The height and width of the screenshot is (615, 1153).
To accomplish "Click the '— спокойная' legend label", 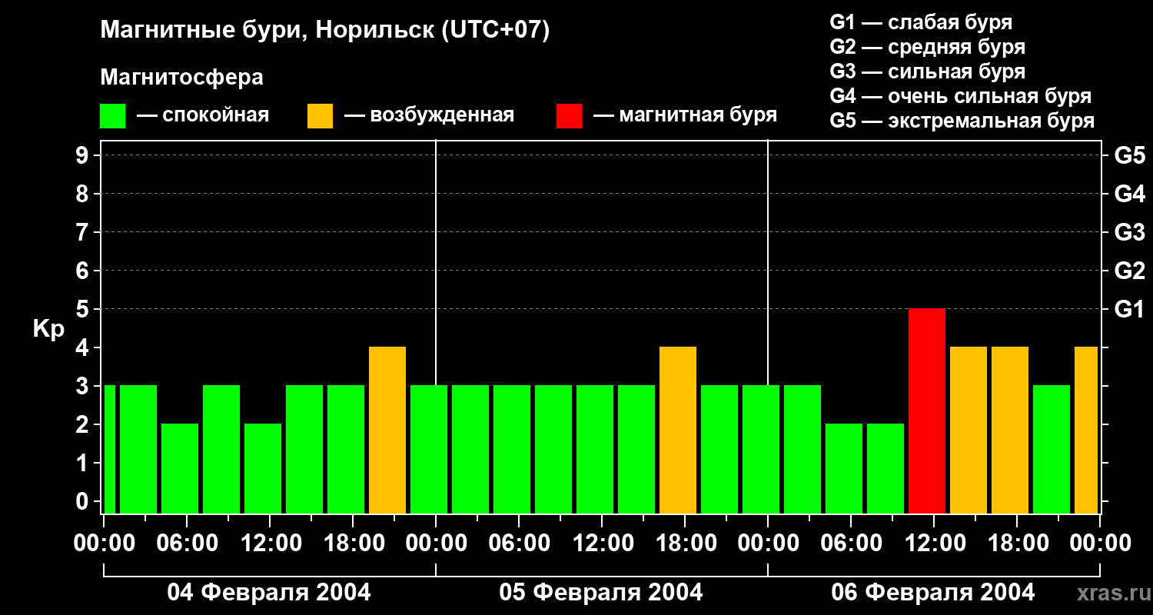I will click(203, 115).
